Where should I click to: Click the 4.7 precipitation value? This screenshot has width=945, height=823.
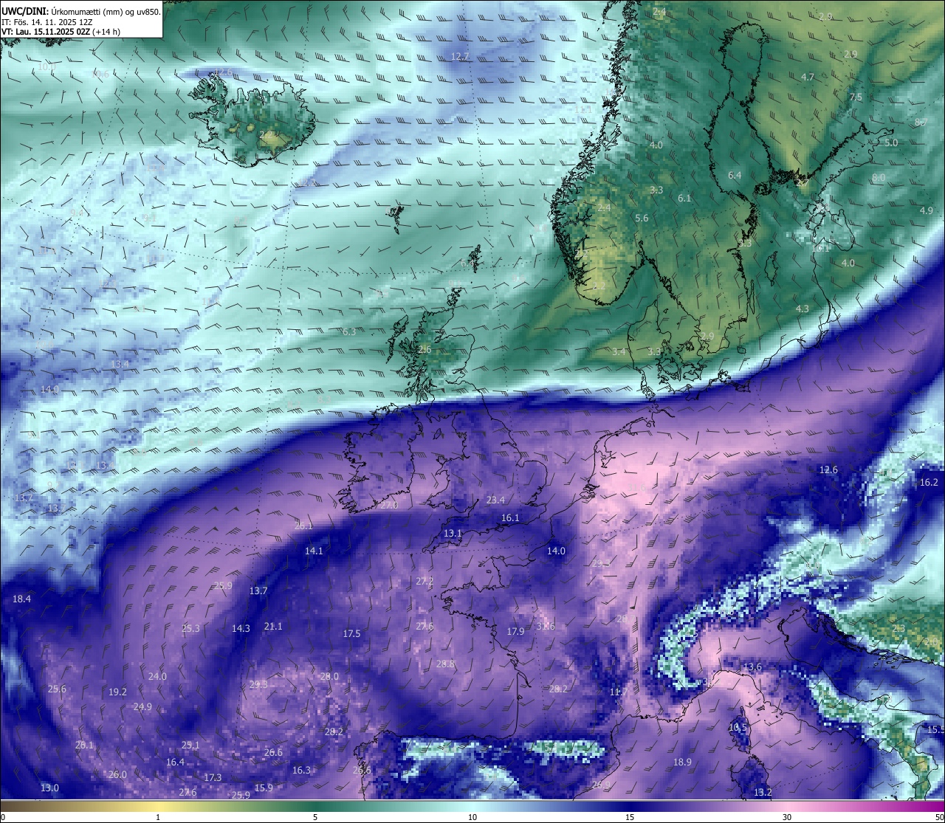(808, 77)
